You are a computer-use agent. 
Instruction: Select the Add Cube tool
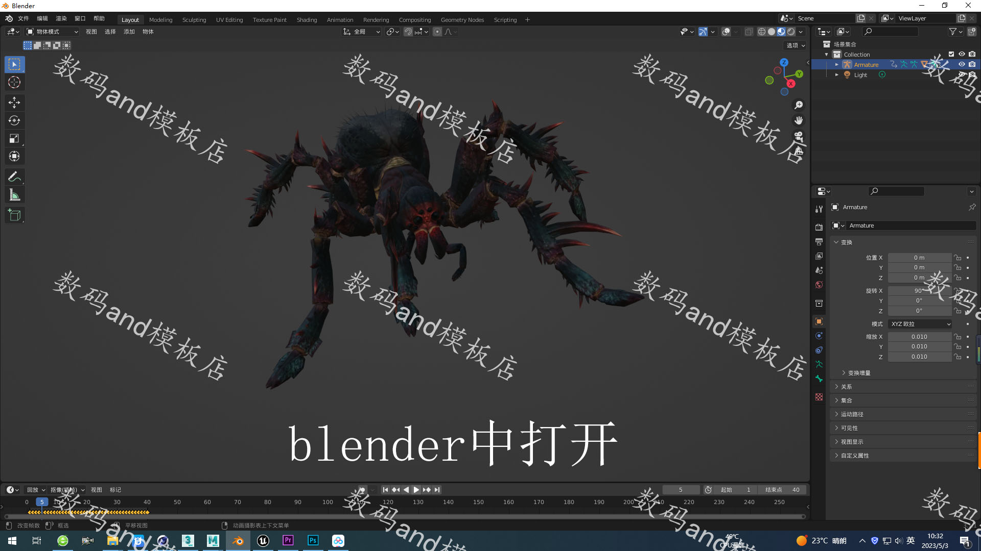14,215
